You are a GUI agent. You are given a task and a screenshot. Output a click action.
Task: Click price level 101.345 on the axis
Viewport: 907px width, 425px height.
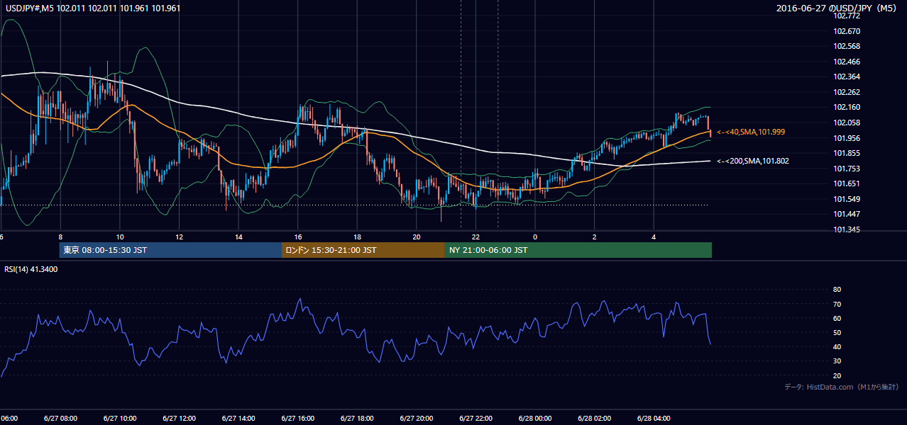point(846,229)
